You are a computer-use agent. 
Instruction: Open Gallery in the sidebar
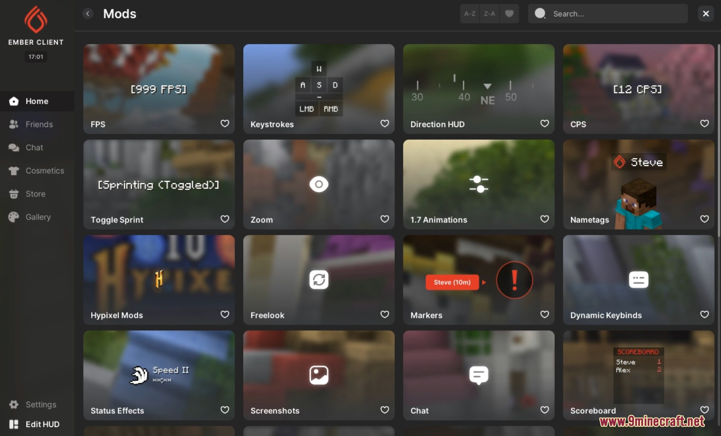pyautogui.click(x=37, y=217)
